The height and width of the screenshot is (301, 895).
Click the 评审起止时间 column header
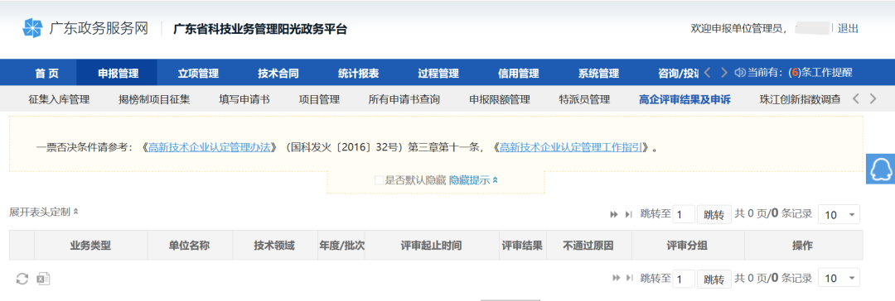click(x=432, y=246)
